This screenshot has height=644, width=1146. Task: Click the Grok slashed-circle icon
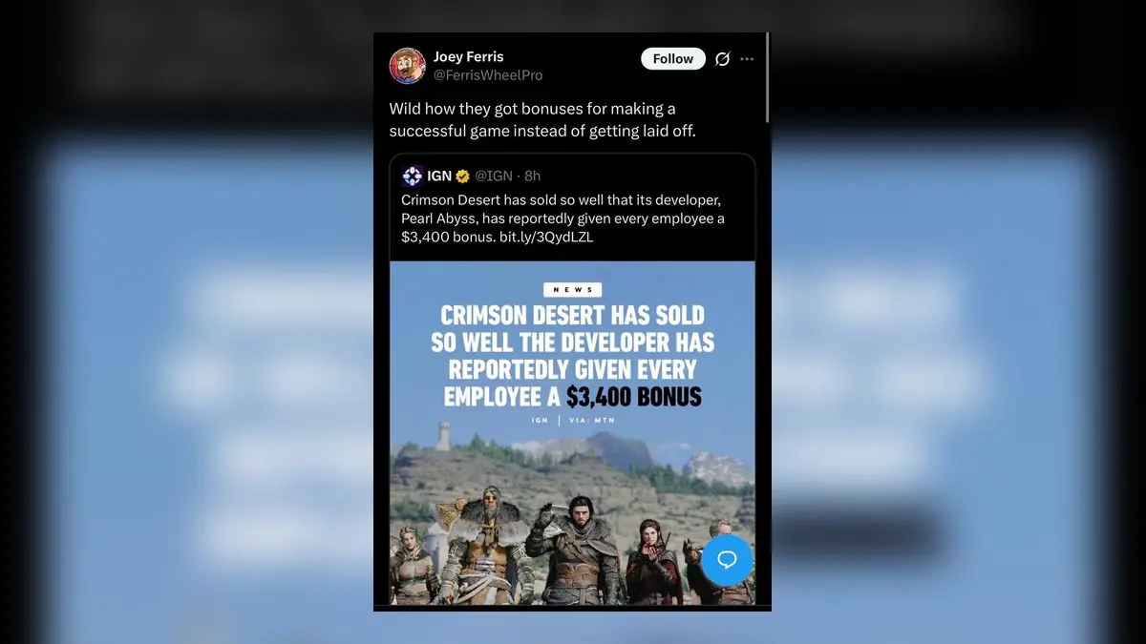pyautogui.click(x=722, y=59)
